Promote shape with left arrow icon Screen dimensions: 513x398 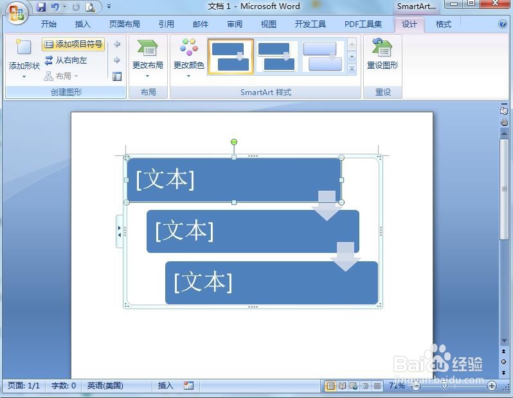click(117, 44)
